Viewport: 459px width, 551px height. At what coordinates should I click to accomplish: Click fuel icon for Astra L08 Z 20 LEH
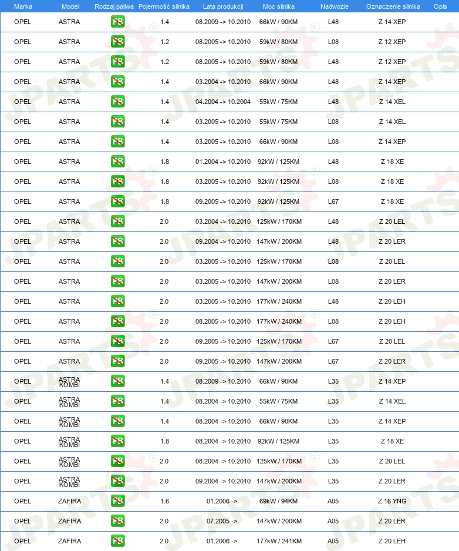point(117,321)
